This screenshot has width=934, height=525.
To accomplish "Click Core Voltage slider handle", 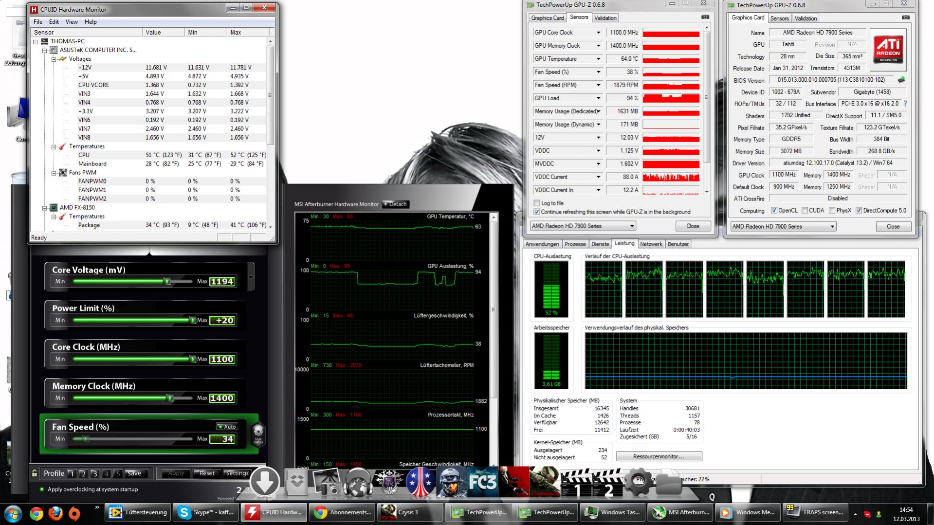I will pos(167,281).
